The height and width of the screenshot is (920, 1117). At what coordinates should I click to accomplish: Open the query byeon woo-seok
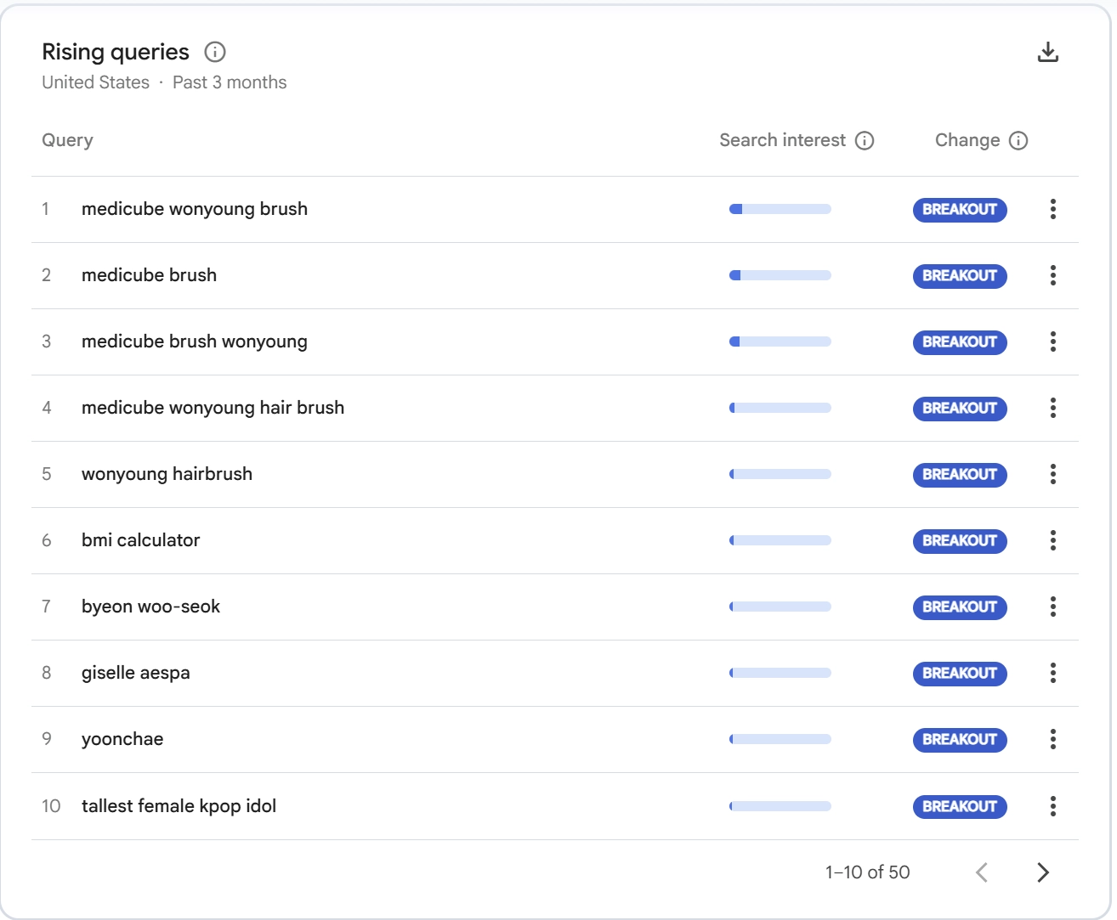tap(150, 607)
